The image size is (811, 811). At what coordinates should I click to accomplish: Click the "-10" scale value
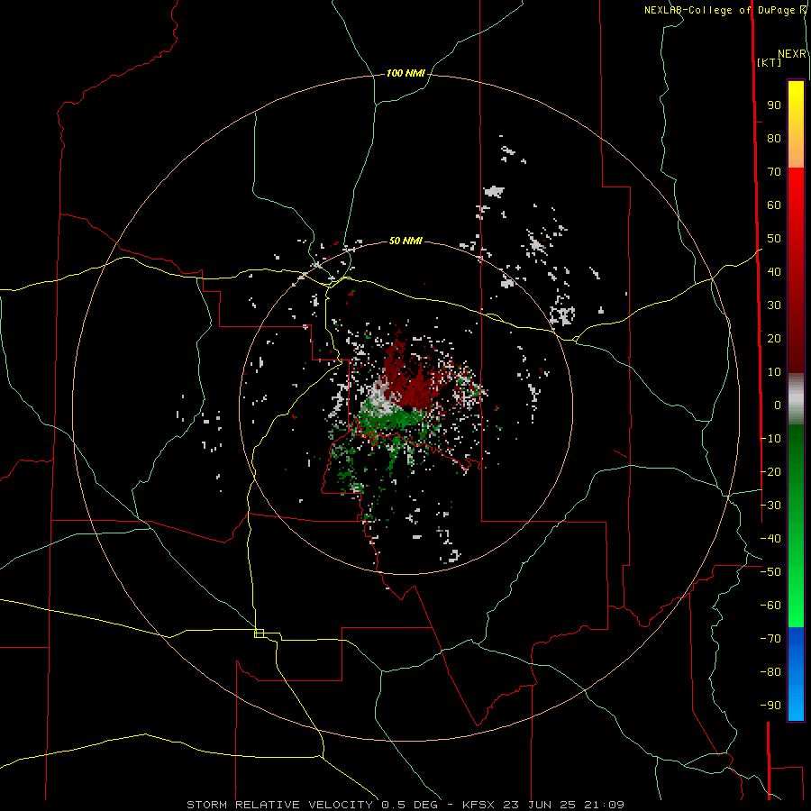point(770,439)
